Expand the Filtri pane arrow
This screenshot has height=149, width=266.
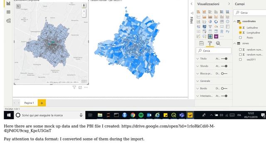192,4
